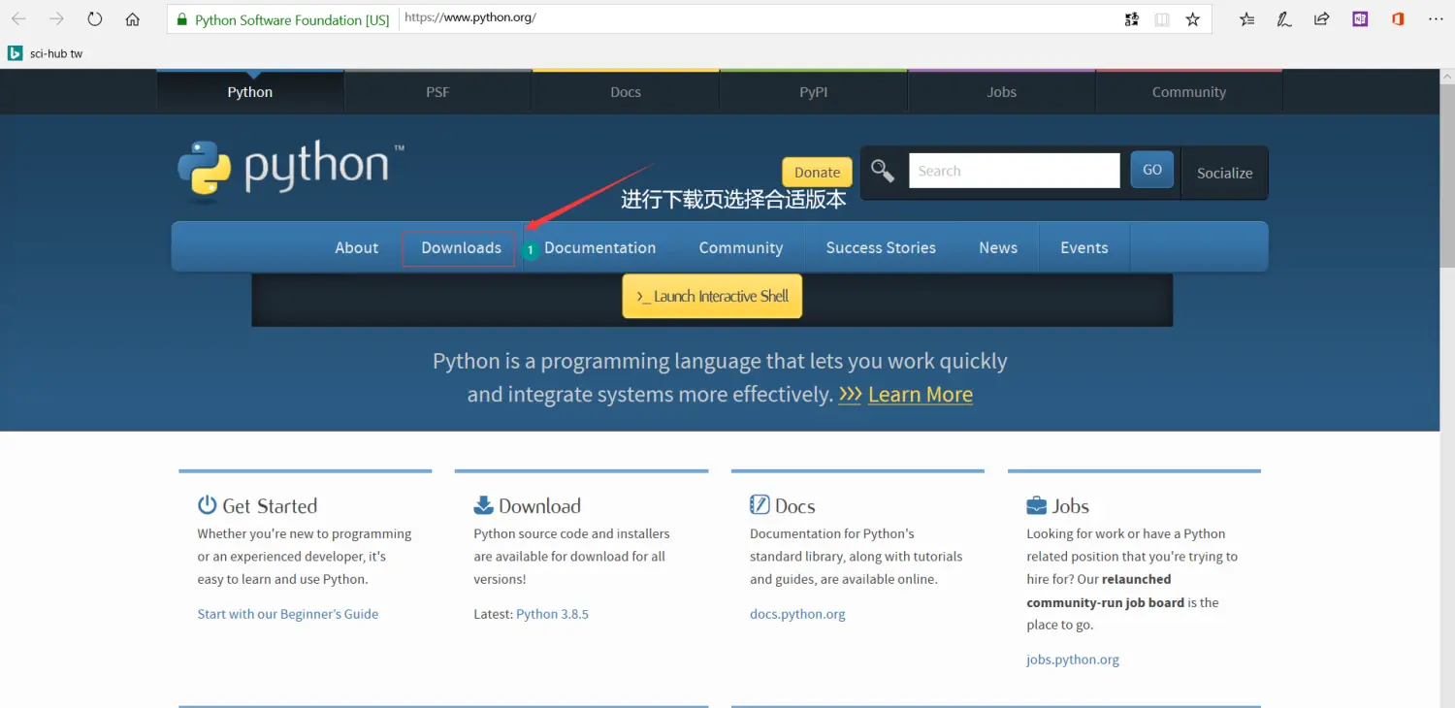1455x708 pixels.
Task: Open the Socialize menu
Action: [1224, 173]
